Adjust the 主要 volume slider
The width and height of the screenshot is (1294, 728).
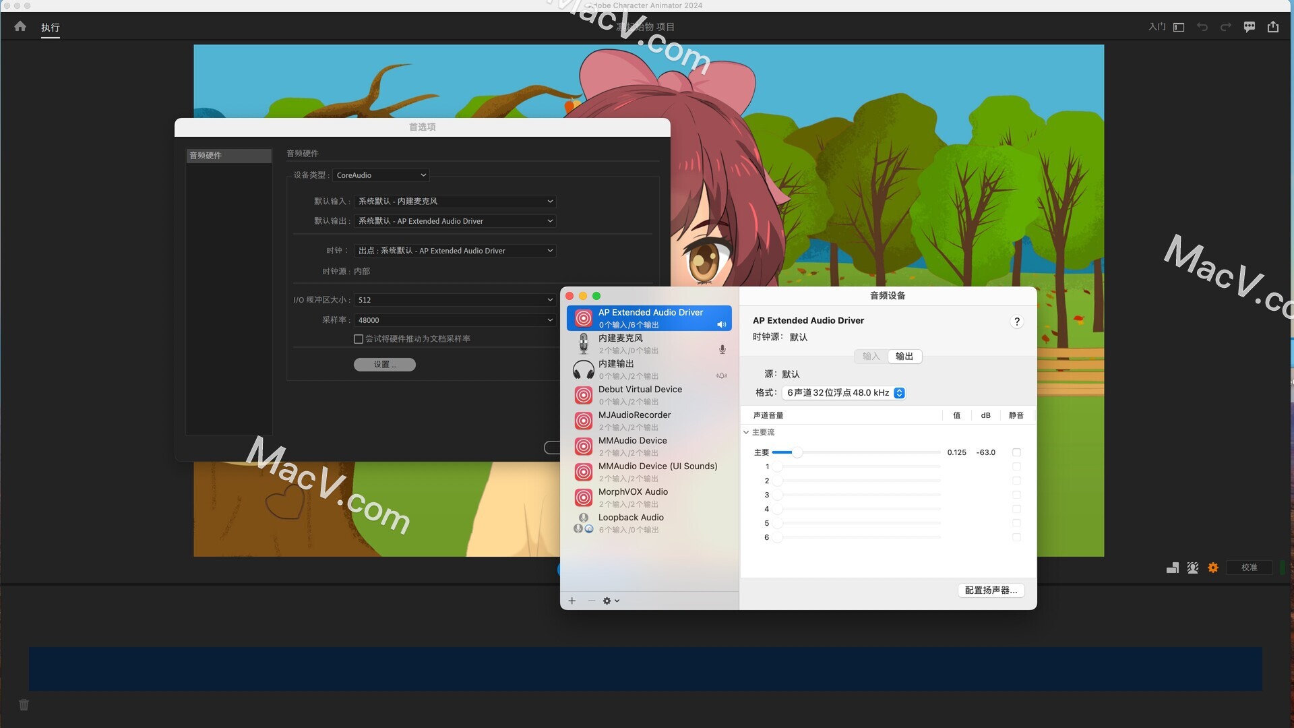point(856,452)
